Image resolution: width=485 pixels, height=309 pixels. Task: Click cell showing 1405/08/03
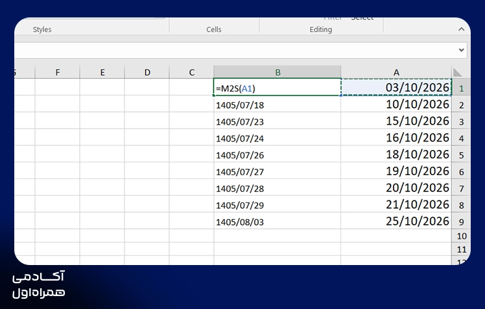pos(278,221)
